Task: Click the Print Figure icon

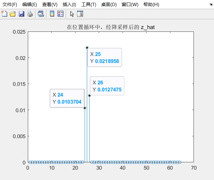Action: pyautogui.click(x=30, y=14)
